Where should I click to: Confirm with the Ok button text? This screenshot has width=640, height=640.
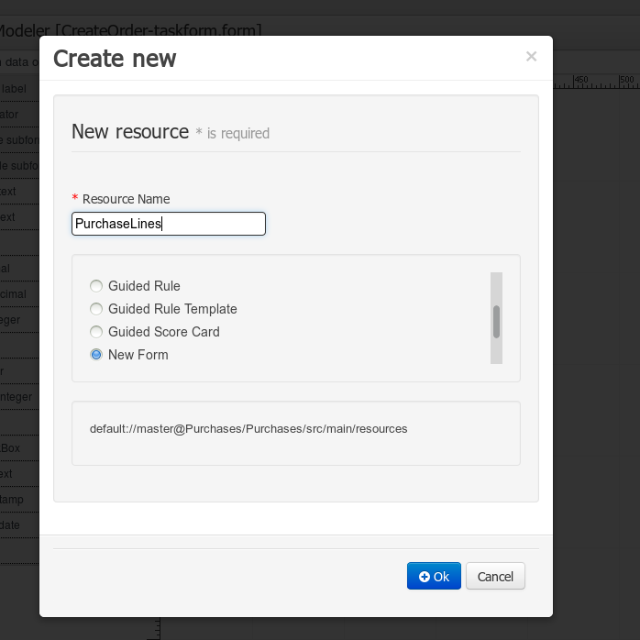(441, 577)
